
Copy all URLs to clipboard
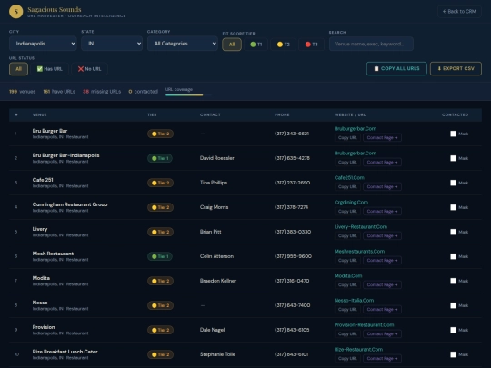(396, 68)
